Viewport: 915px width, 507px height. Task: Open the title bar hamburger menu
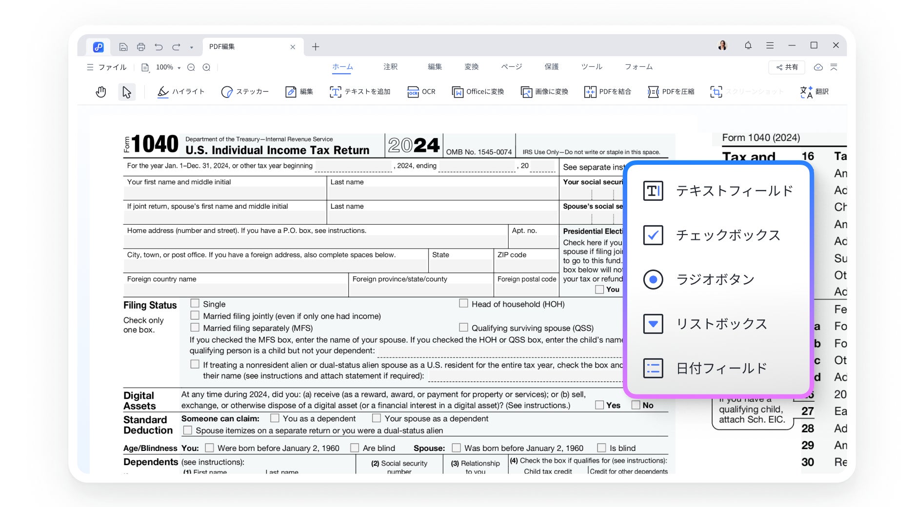pyautogui.click(x=770, y=45)
